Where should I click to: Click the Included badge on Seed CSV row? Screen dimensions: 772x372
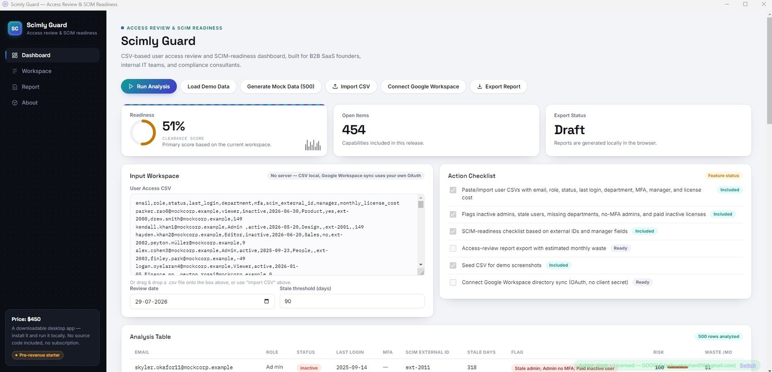(558, 265)
